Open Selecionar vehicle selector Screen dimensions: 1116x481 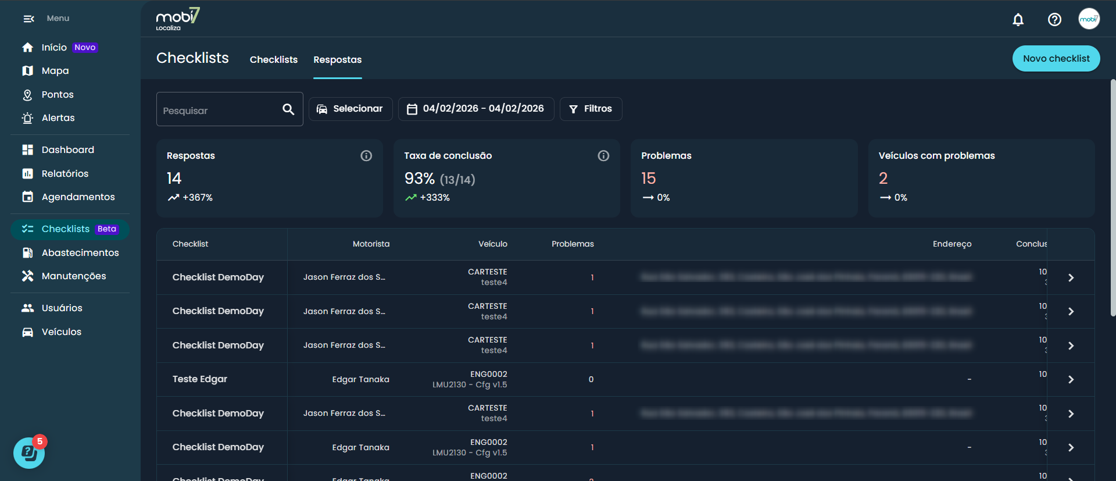pyautogui.click(x=350, y=109)
